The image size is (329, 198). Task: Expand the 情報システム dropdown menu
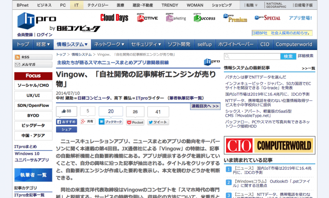pos(72,44)
